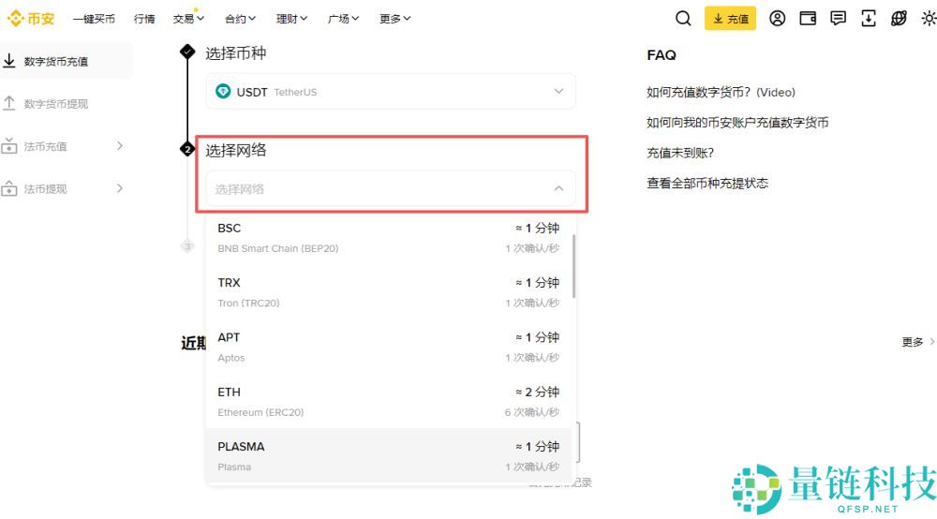Expand the 理财 dropdown menu
Viewport: 937px width, 519px height.
click(x=291, y=19)
